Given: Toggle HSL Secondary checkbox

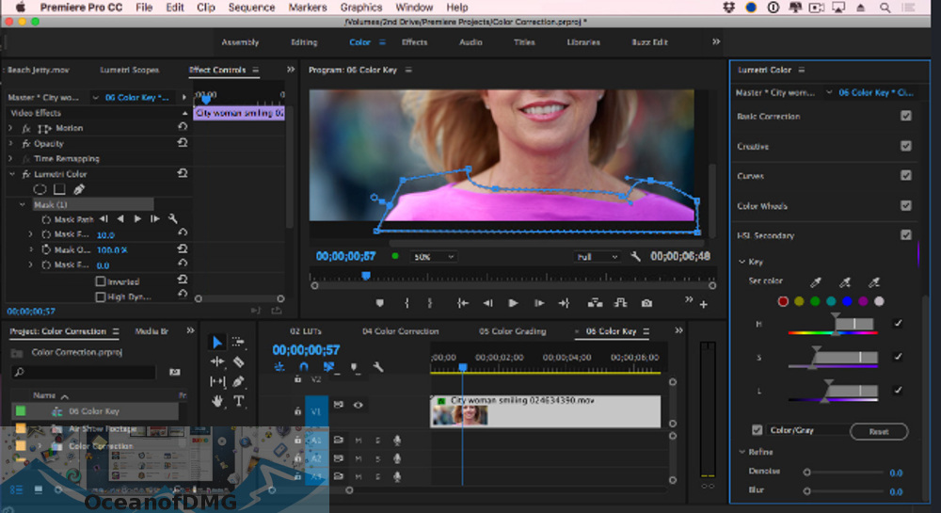Looking at the screenshot, I should (x=905, y=234).
